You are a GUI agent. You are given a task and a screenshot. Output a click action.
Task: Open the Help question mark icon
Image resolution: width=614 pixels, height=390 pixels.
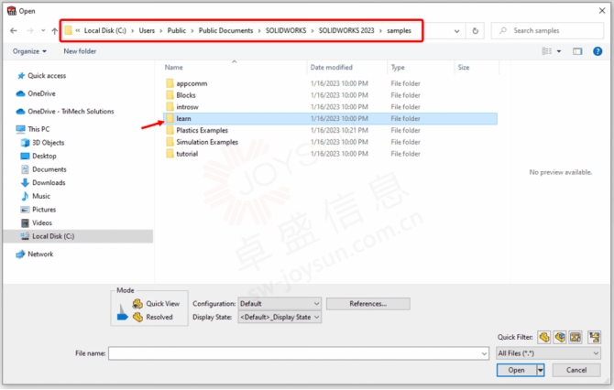pos(598,51)
